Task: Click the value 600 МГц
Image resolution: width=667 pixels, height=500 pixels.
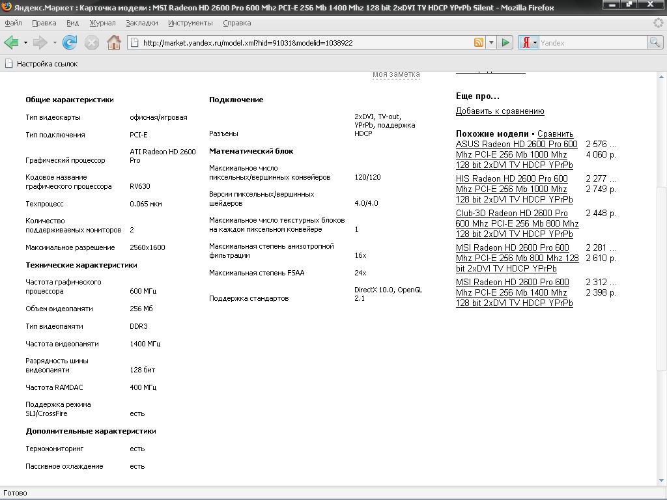Action: [143, 291]
